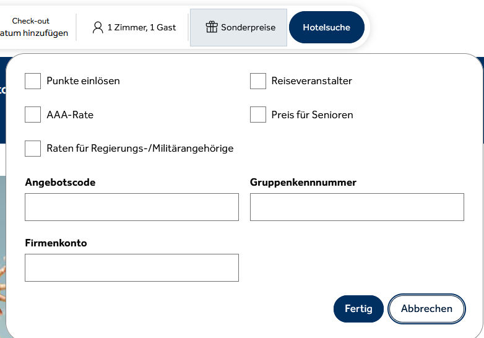Select the Firmenkonto input field
This screenshot has width=484, height=338.
[132, 267]
